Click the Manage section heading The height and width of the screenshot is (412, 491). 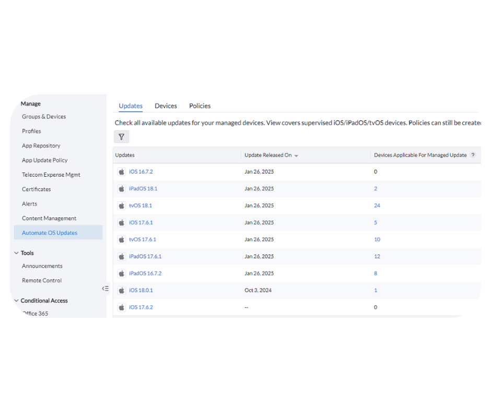(31, 104)
